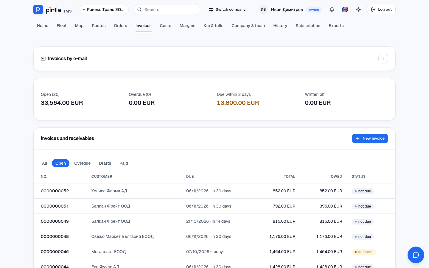
Task: Open the Ронекс Транс company selector
Action: [104, 10]
